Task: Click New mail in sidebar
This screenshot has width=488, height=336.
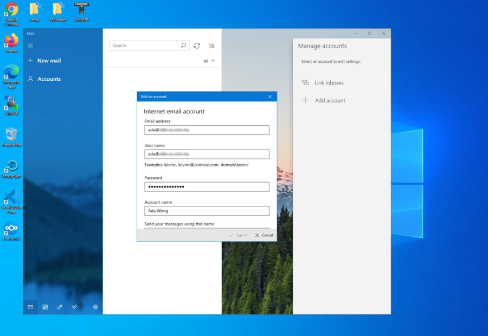Action: [48, 61]
